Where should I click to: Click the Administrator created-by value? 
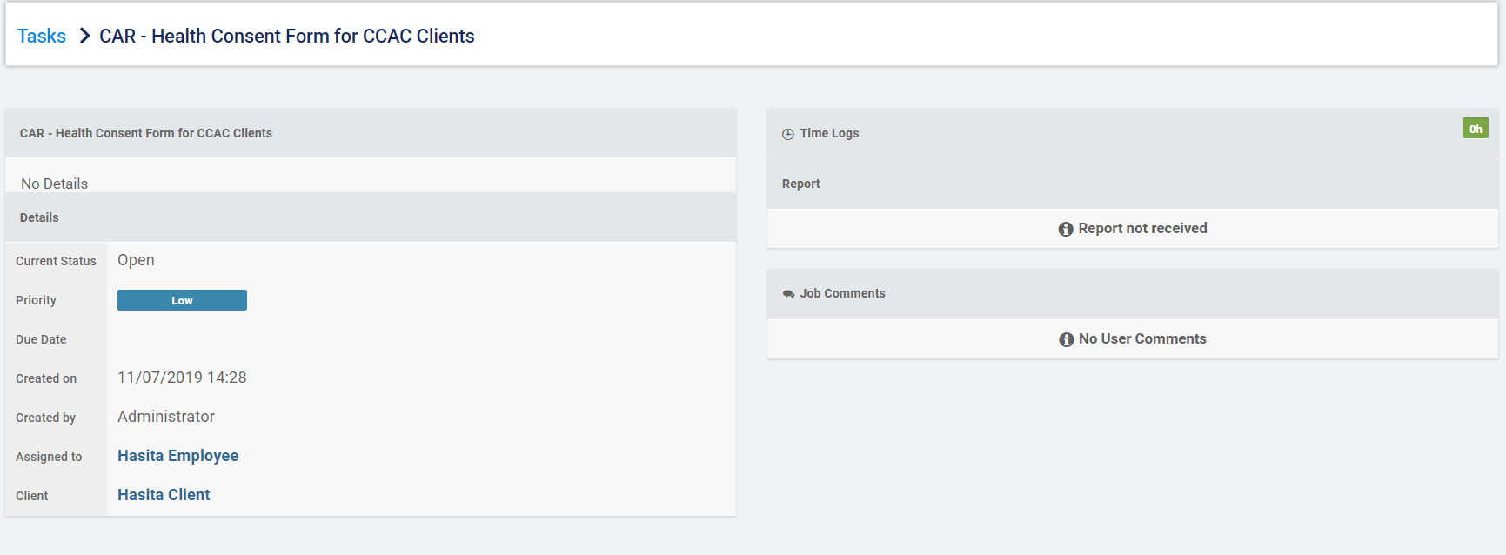[x=166, y=417]
